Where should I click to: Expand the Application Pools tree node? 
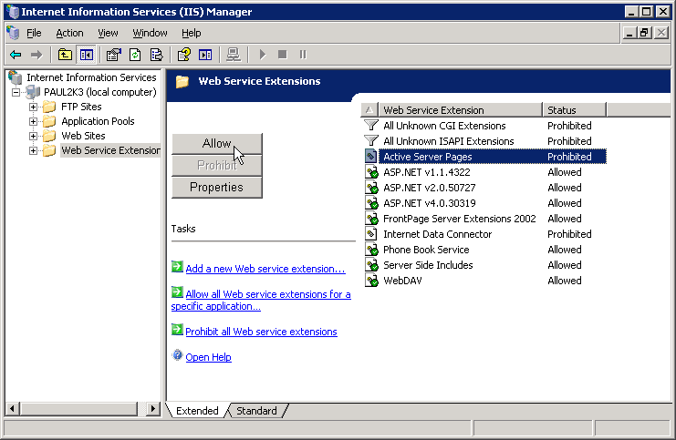pyautogui.click(x=33, y=121)
